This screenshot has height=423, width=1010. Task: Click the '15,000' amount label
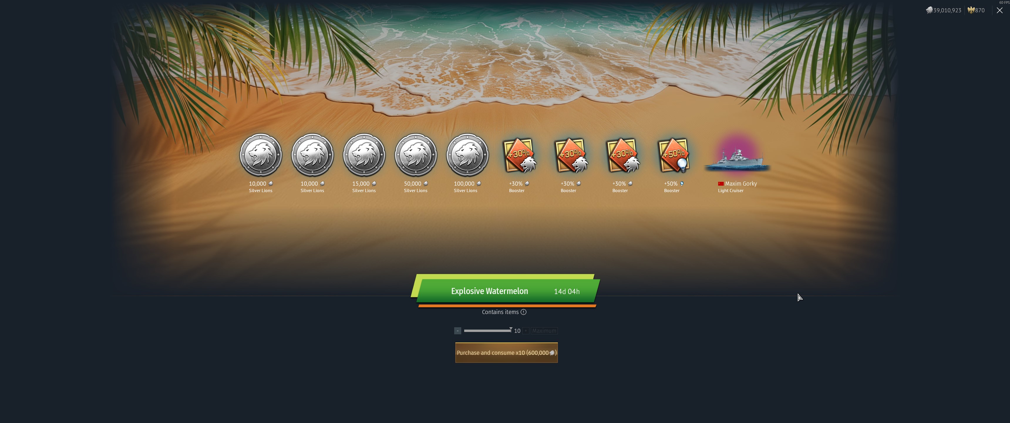(x=361, y=184)
